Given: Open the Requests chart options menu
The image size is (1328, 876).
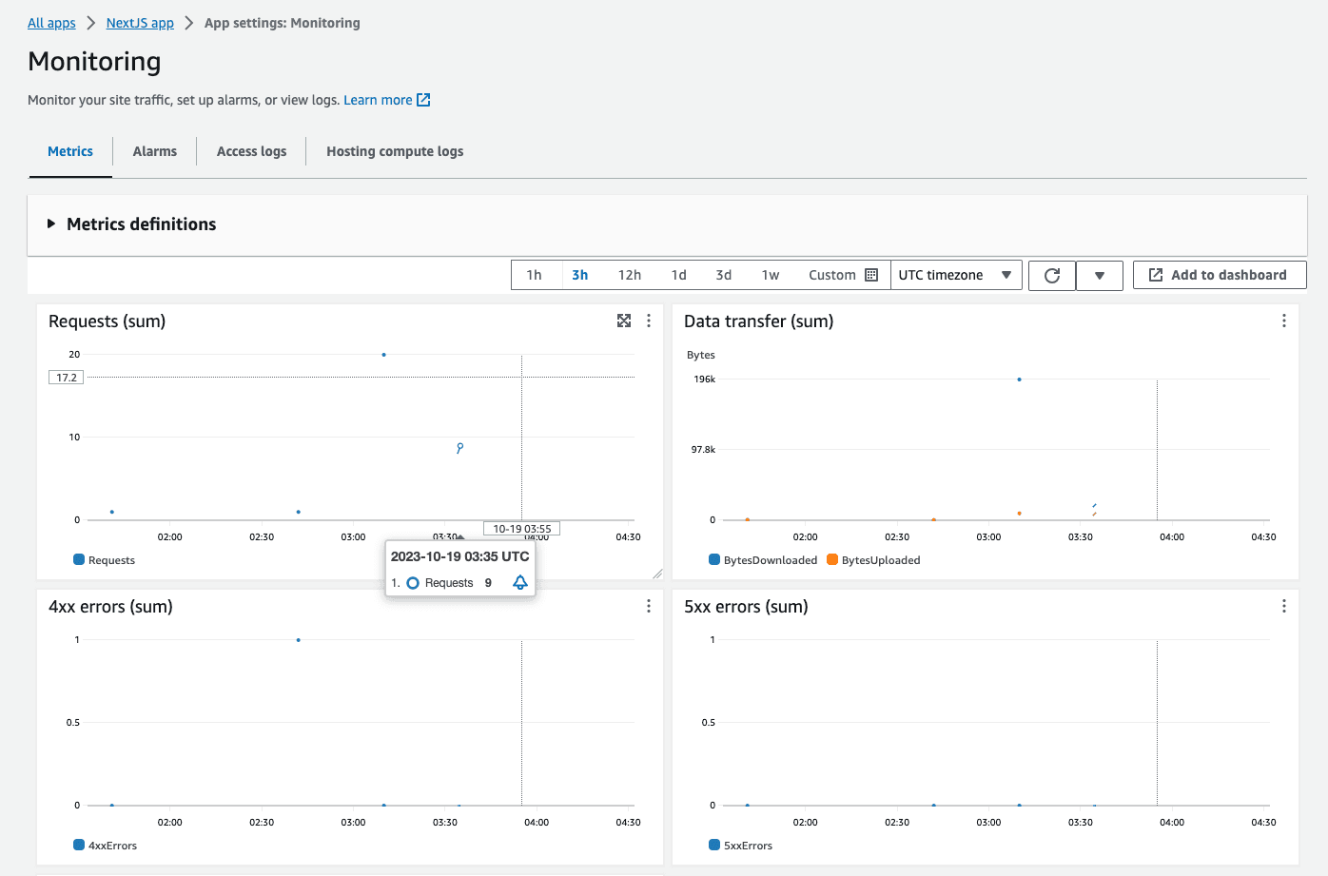Looking at the screenshot, I should click(649, 321).
